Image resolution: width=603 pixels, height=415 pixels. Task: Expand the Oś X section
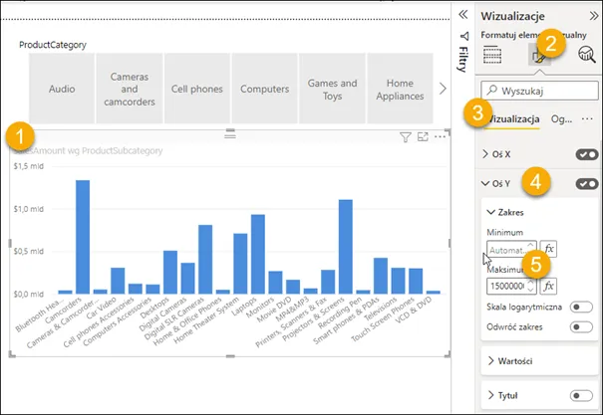pos(485,154)
